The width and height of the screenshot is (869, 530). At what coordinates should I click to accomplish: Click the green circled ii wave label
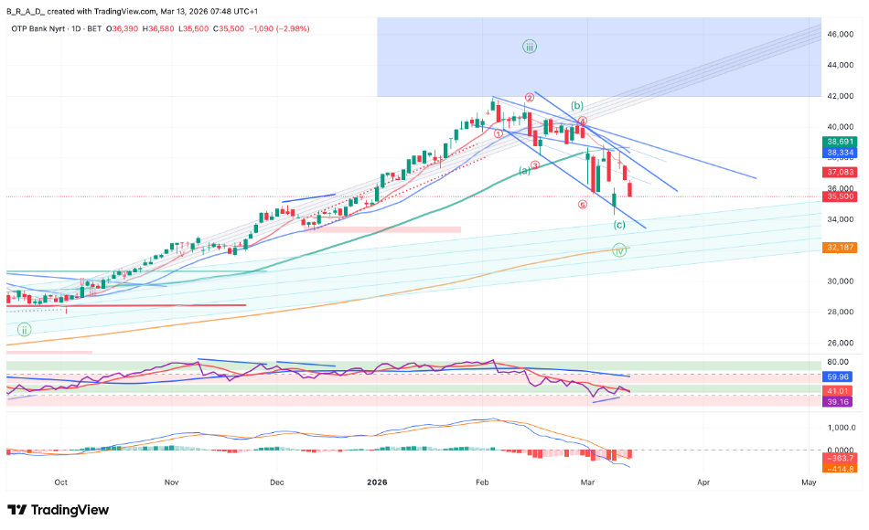25,329
